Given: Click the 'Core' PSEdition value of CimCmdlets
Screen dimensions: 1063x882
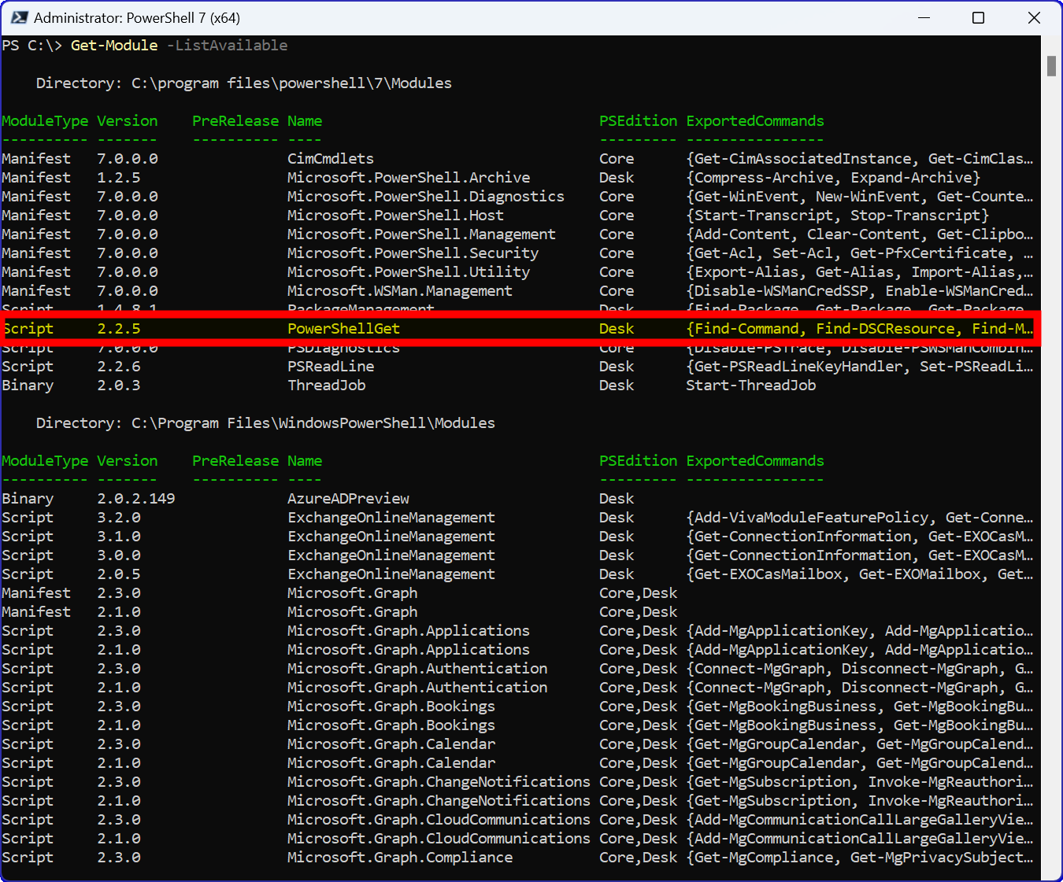Looking at the screenshot, I should coord(617,159).
